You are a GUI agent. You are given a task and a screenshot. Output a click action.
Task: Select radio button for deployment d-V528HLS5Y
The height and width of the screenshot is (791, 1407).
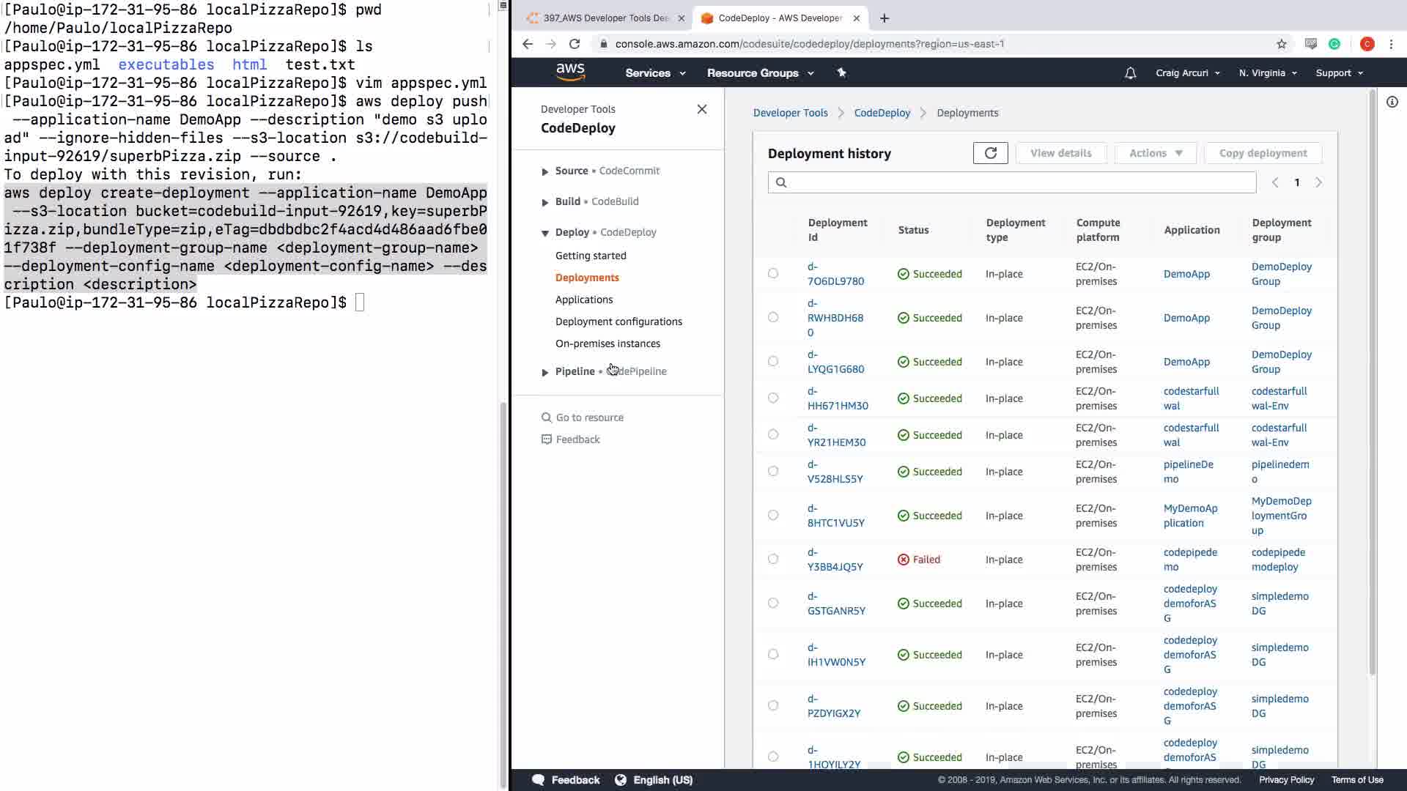[773, 471]
